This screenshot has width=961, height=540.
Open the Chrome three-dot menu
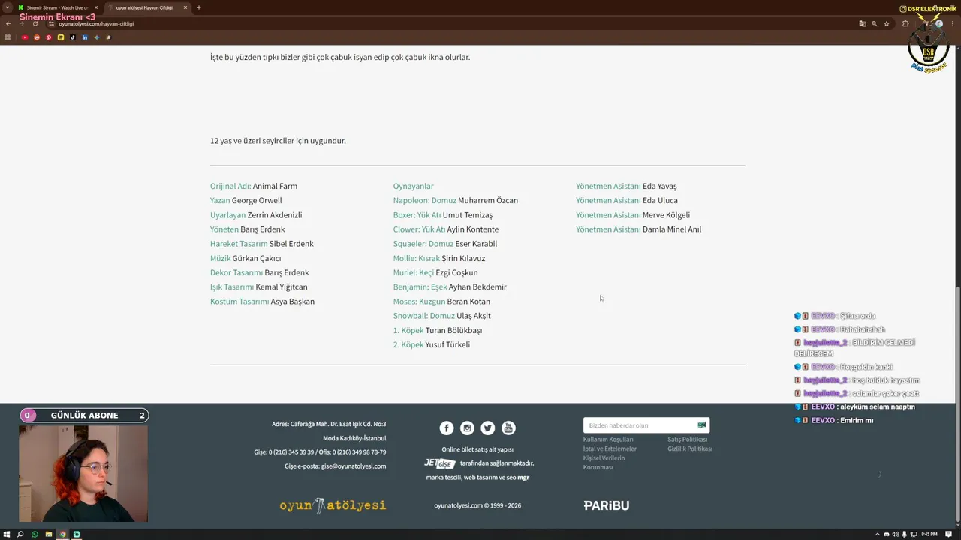click(953, 23)
